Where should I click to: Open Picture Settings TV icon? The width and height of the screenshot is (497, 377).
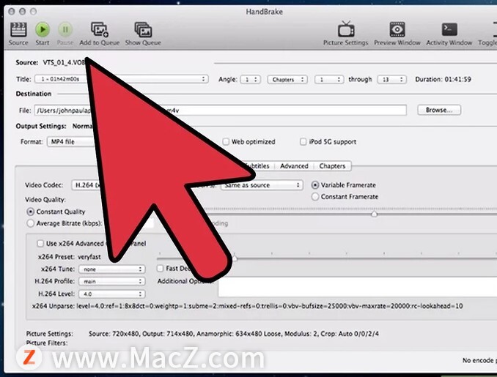pyautogui.click(x=346, y=29)
